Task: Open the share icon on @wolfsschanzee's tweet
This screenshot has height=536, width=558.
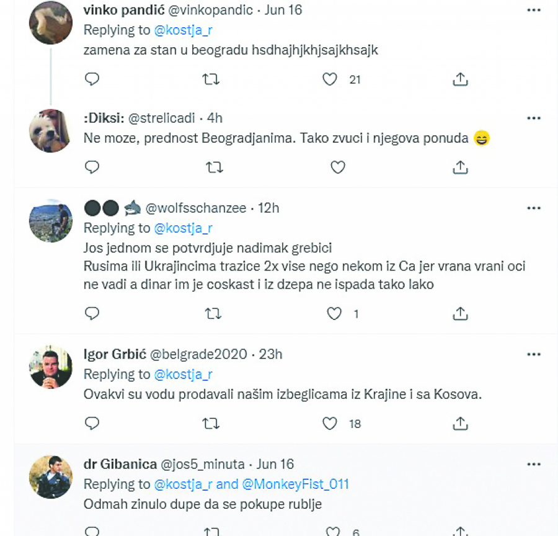Action: (460, 314)
